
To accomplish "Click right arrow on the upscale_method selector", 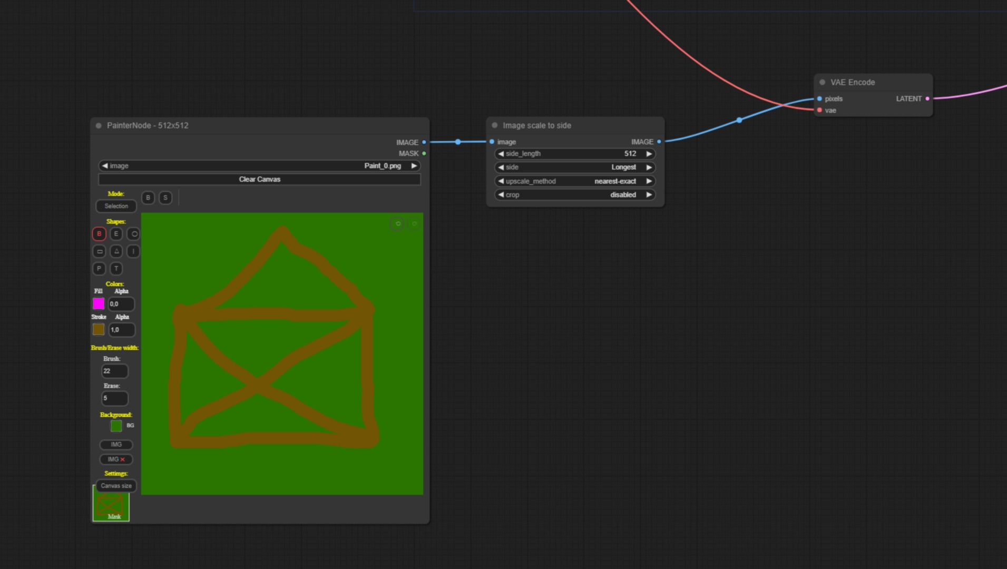I will pyautogui.click(x=649, y=181).
